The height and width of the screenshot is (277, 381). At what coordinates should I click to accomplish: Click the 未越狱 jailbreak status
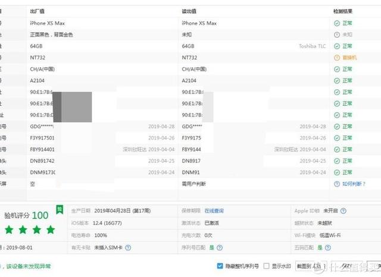[324, 223]
